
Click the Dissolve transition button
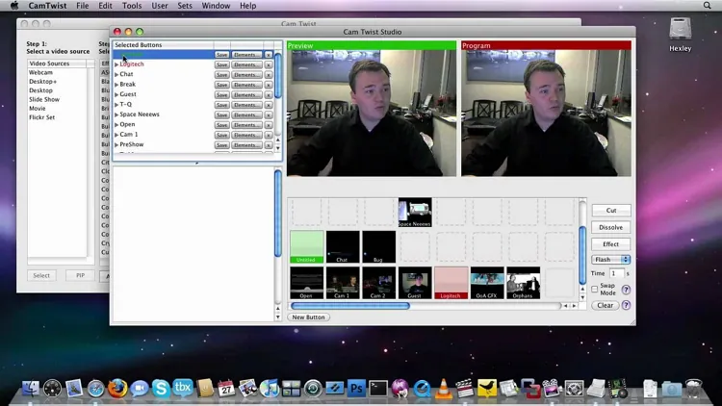(611, 227)
